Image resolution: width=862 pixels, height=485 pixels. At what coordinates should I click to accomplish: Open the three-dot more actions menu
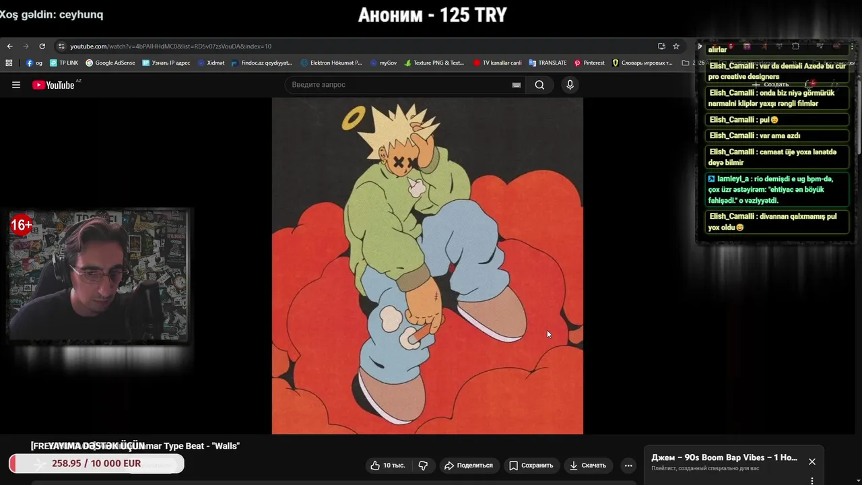(628, 465)
